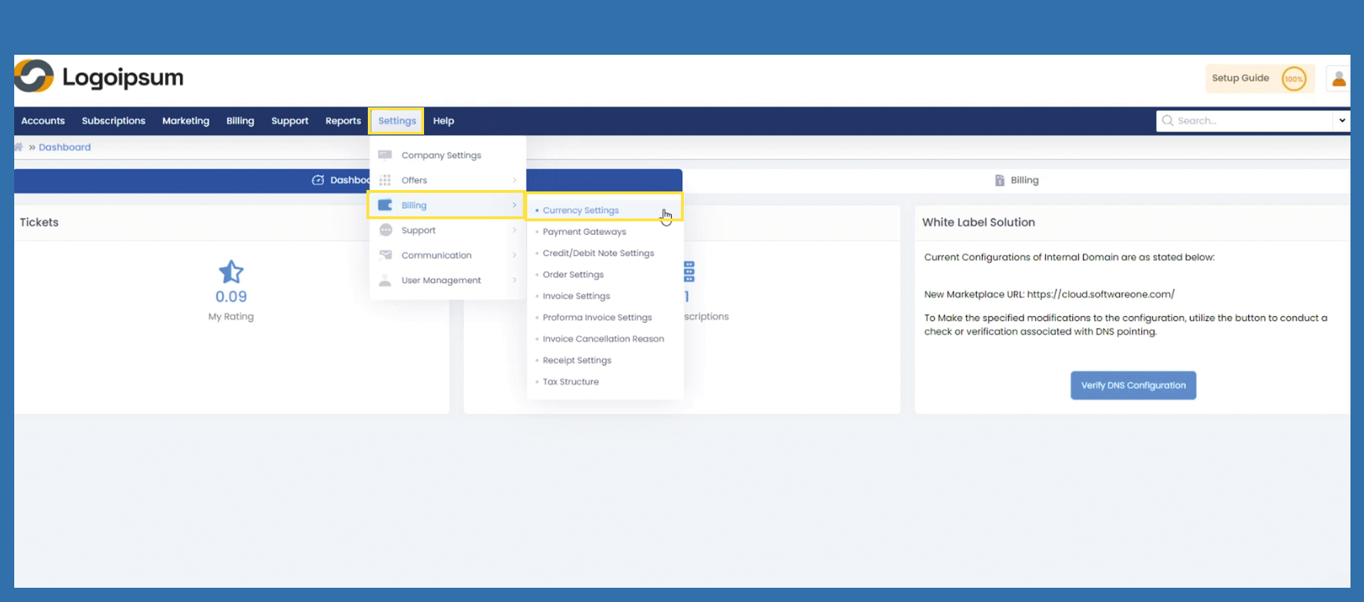Click the home icon in breadcrumb
This screenshot has height=602, width=1364.
[x=19, y=147]
